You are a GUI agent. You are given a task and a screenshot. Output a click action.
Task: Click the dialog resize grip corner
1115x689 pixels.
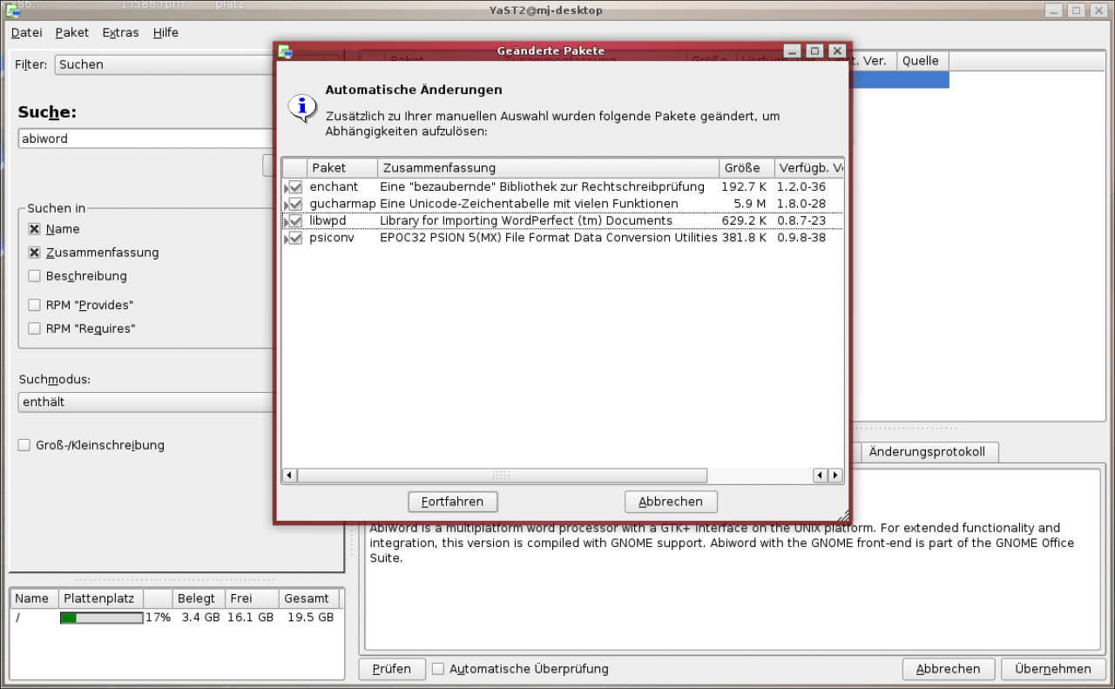pyautogui.click(x=842, y=515)
